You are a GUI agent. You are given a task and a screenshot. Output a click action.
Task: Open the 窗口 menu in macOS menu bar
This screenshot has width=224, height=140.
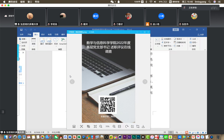coord(30,2)
